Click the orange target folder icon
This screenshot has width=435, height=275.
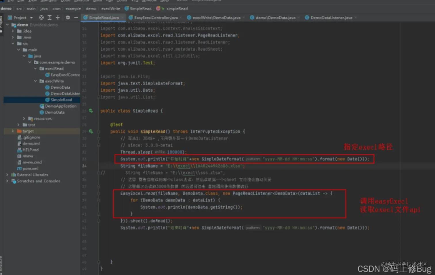tap(19, 131)
